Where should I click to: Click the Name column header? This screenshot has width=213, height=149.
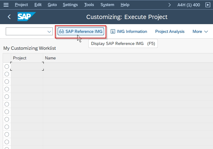click(50, 58)
